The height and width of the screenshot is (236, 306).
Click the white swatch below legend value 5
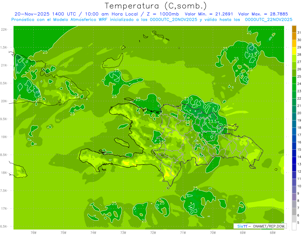point(294,226)
